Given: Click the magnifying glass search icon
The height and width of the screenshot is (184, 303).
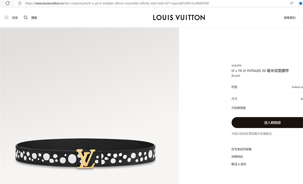Looking at the screenshot, I should pos(26,17).
